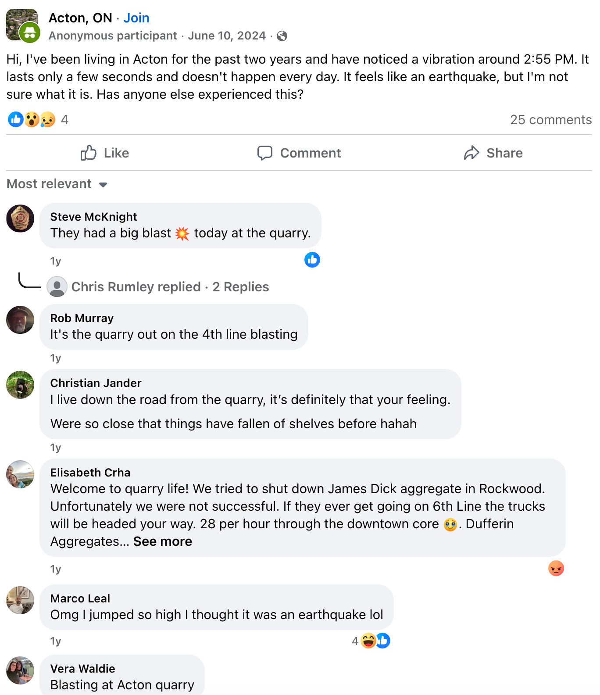Join the Acton, ON group

pyautogui.click(x=136, y=18)
